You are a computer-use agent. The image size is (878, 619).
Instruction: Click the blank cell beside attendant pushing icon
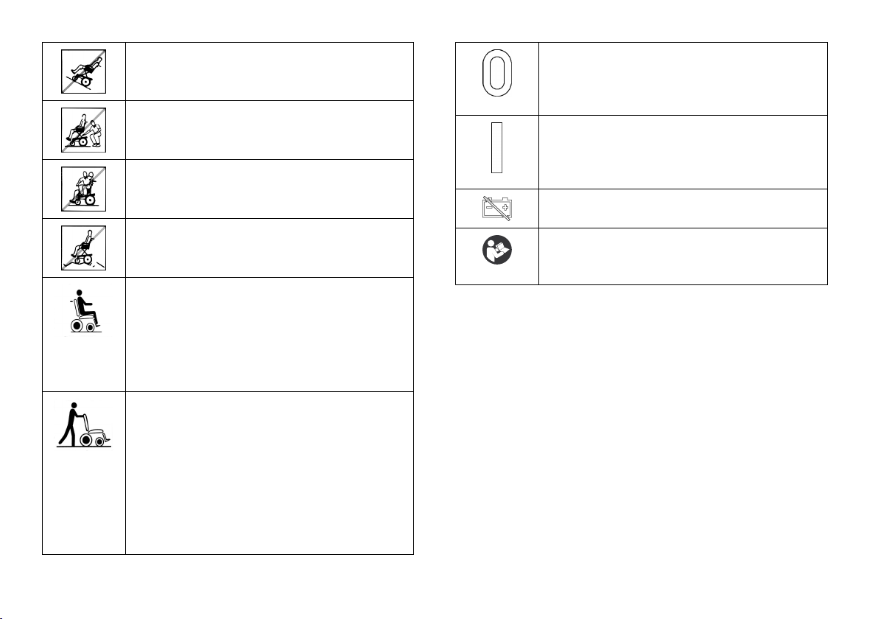(x=270, y=130)
